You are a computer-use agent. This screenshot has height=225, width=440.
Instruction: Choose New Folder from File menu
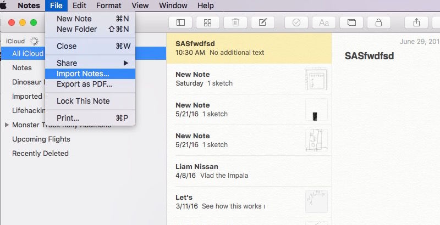(90, 29)
